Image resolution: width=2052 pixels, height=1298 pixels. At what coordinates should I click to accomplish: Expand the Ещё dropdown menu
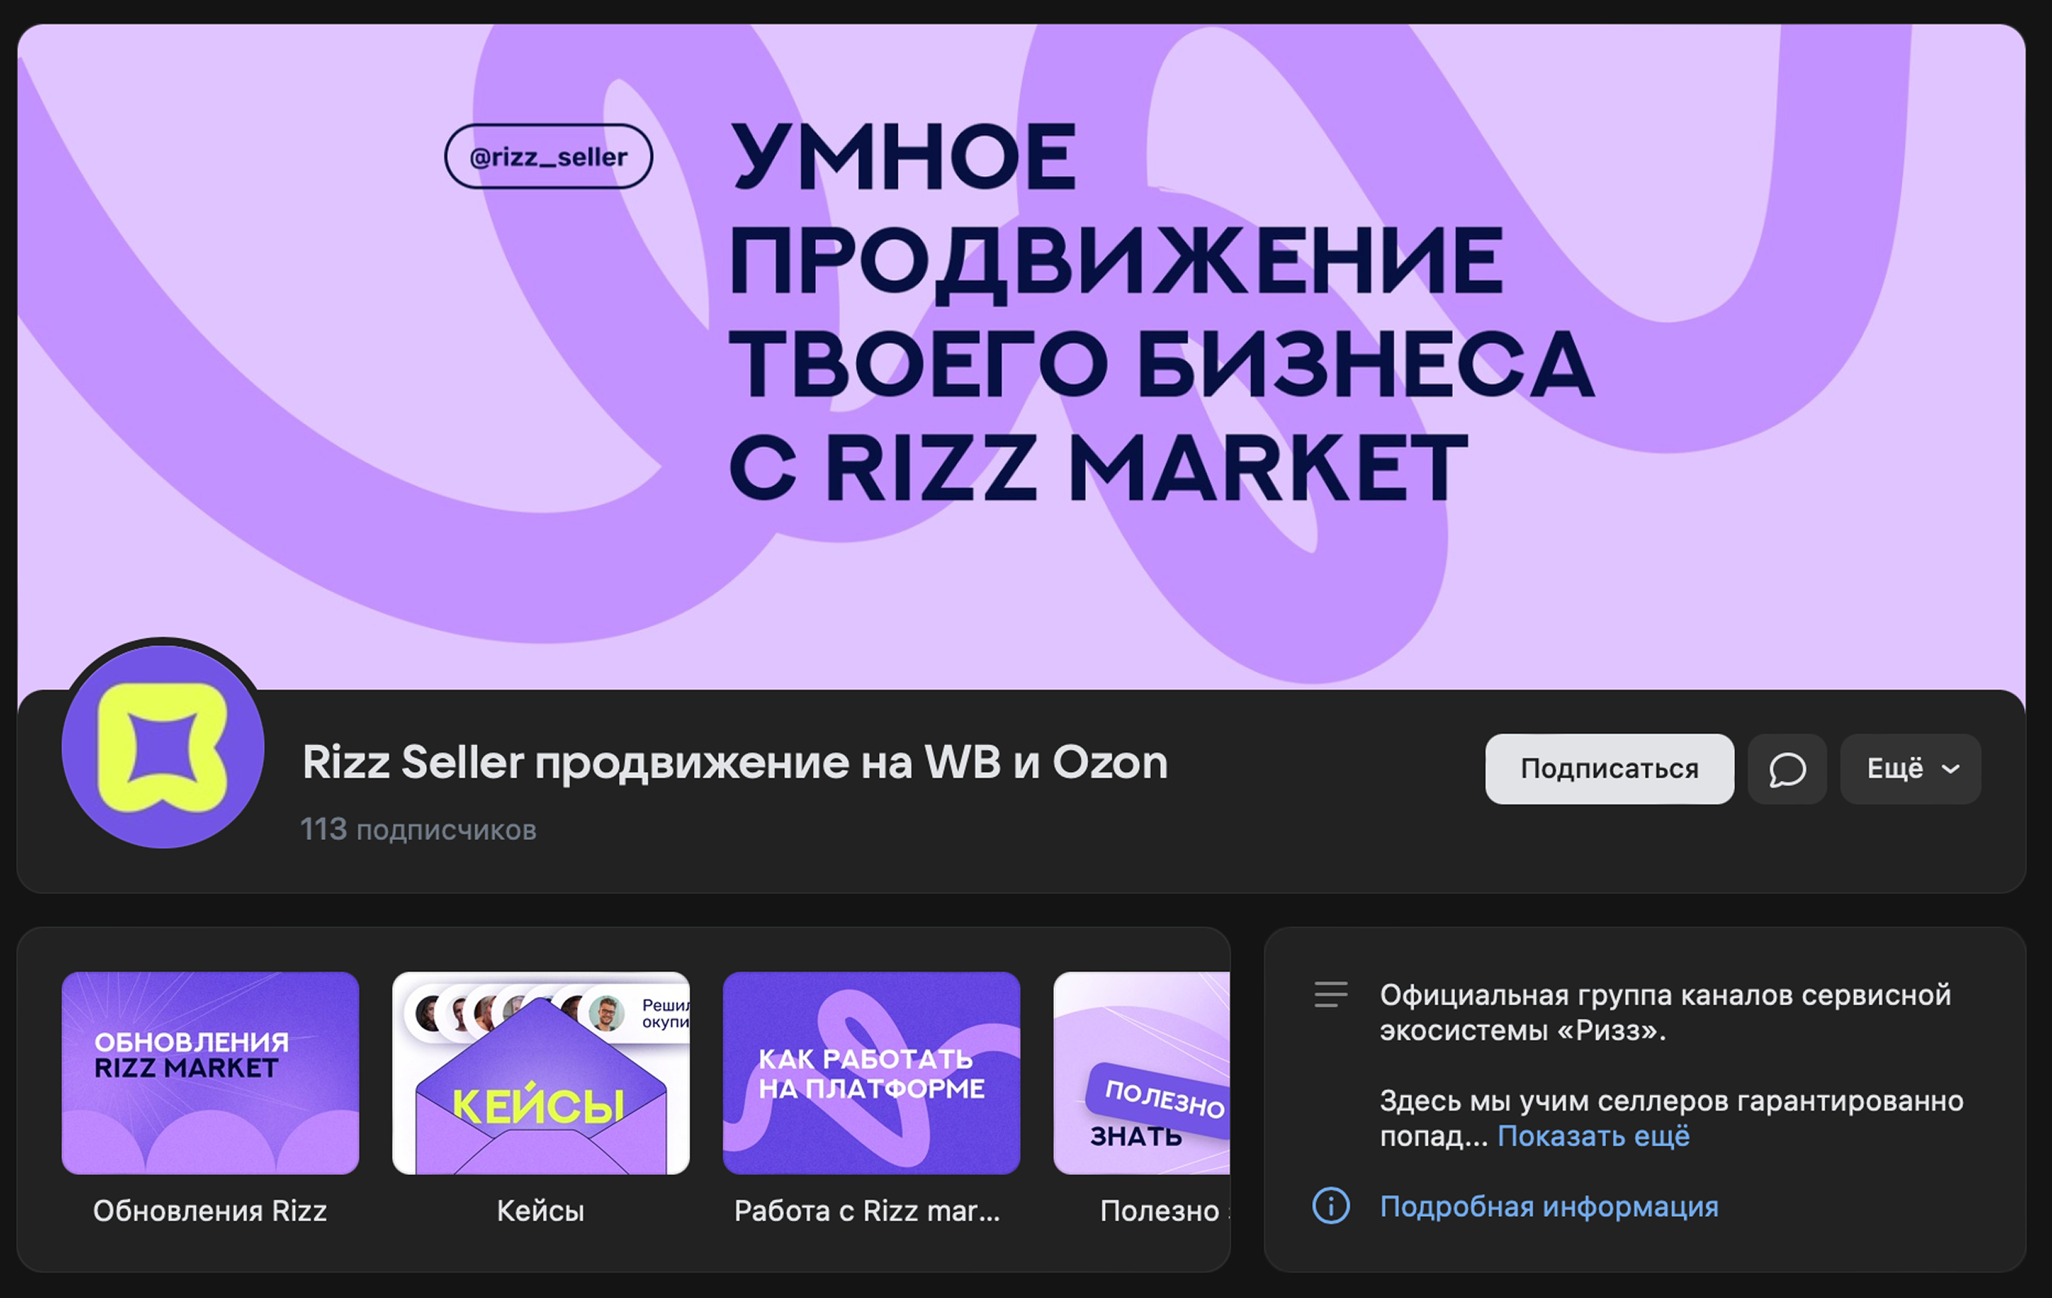(1909, 769)
